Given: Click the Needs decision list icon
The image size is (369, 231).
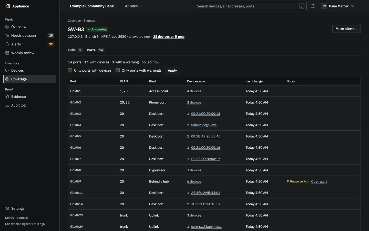Looking at the screenshot, I should click(7, 35).
